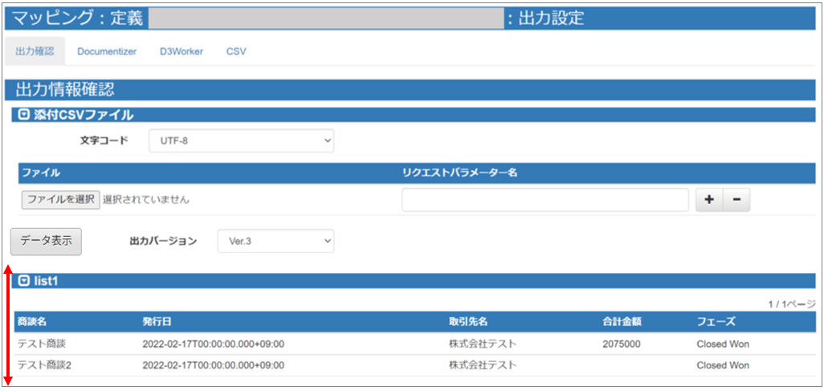The height and width of the screenshot is (391, 824).
Task: Switch to the Documentizer tab
Action: pyautogui.click(x=107, y=51)
